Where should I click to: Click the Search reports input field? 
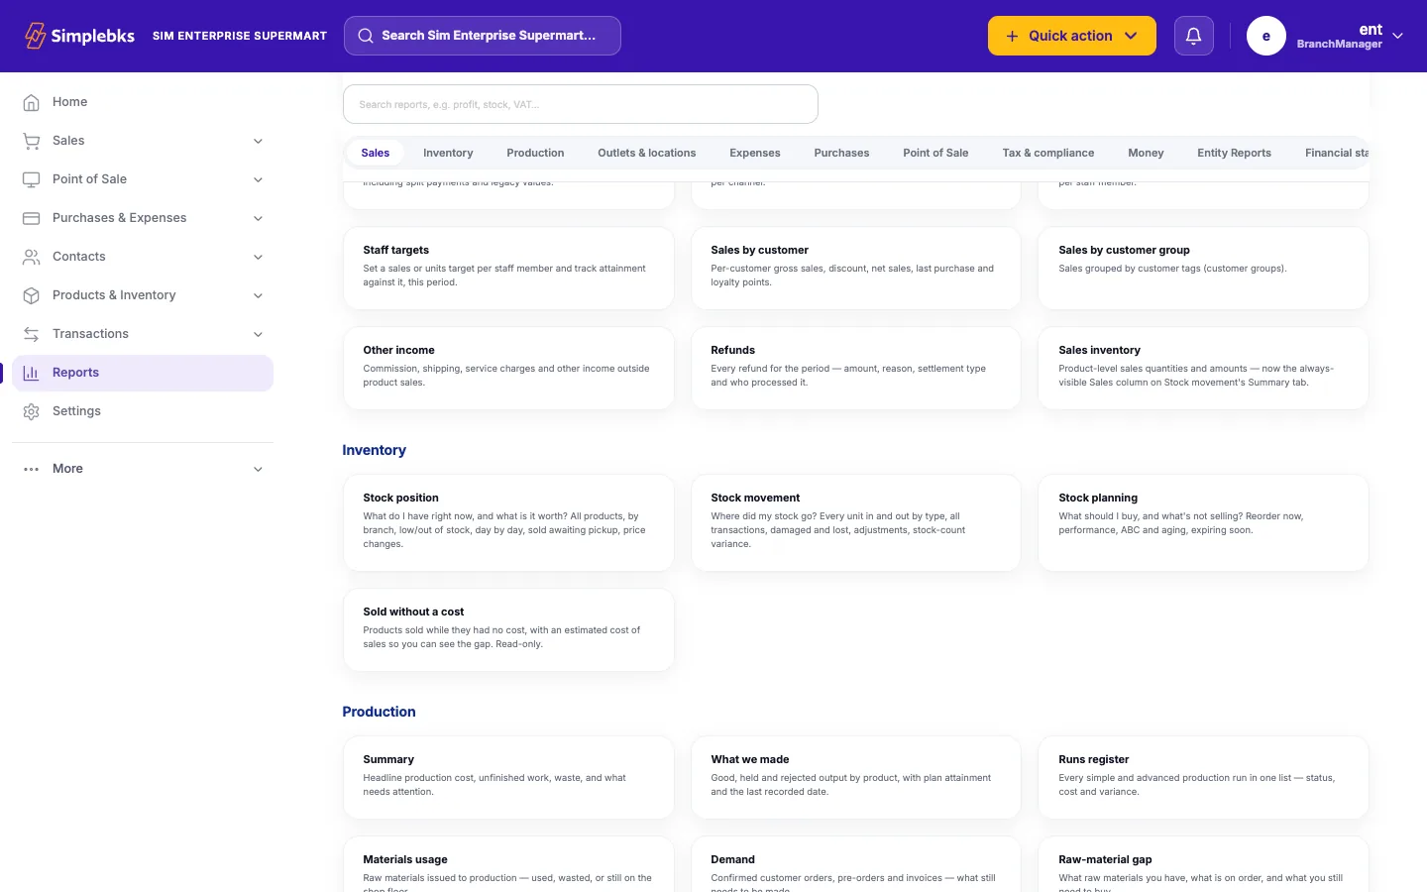tap(581, 104)
